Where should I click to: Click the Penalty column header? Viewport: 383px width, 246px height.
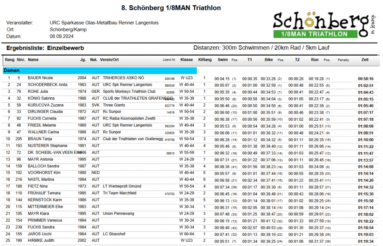pos(343,60)
